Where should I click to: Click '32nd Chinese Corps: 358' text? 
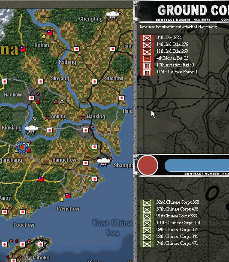tap(178, 202)
